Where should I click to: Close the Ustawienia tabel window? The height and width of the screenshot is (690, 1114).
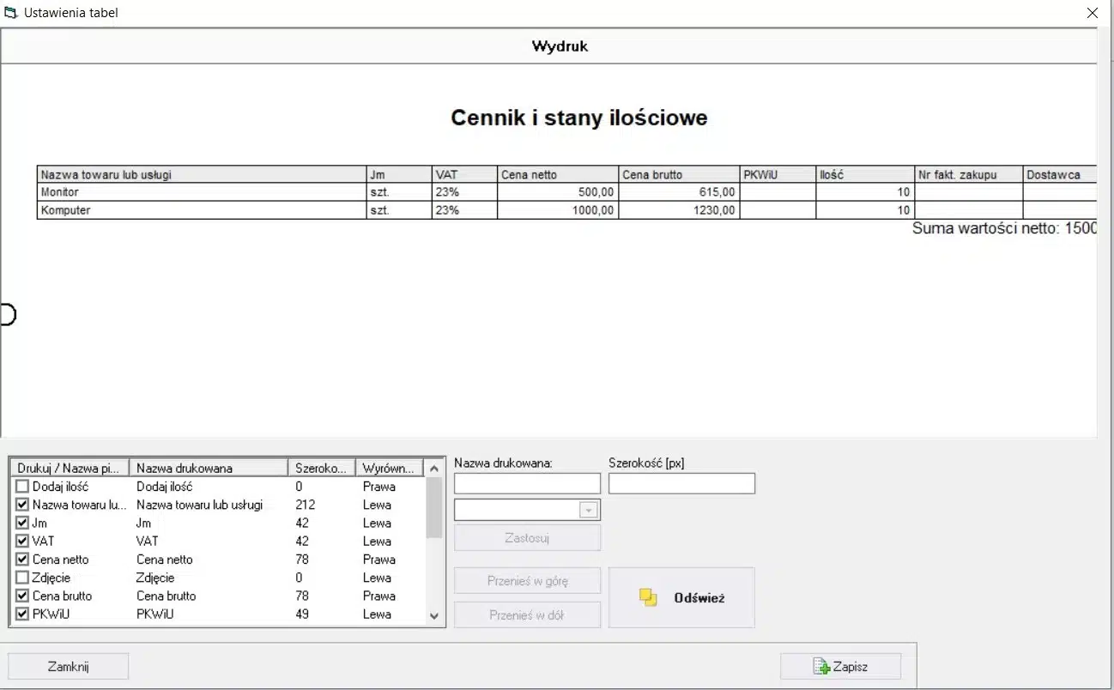pyautogui.click(x=1092, y=13)
